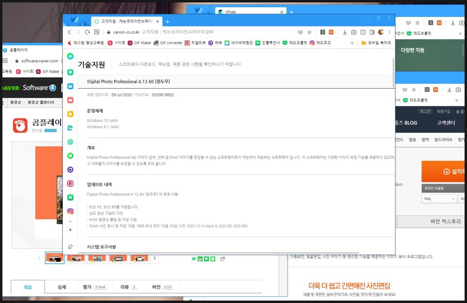
Task: Select the 고객지원 캐논코리아 tab
Action: 126,21
